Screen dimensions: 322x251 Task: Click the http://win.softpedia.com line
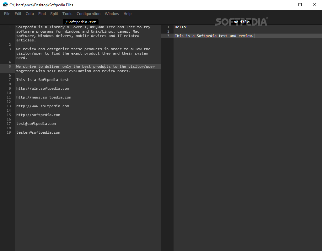43,88
